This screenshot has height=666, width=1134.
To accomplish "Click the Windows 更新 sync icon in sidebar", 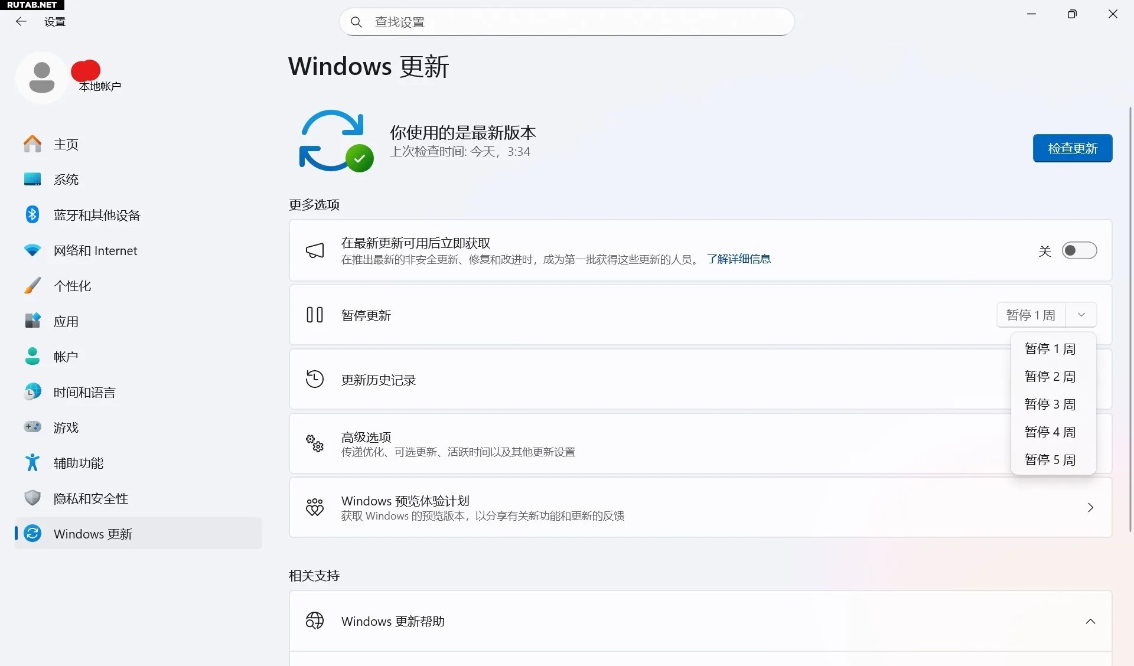I will click(x=32, y=534).
